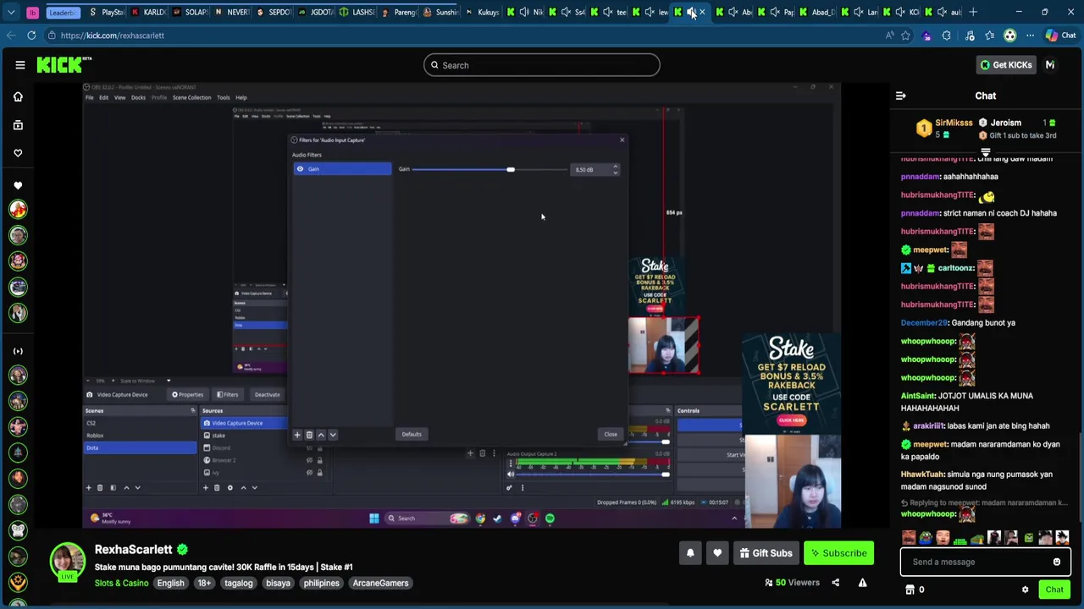Open the browser tab actions dropdown
The image size is (1084, 609).
(x=11, y=12)
